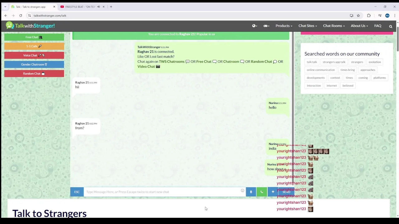
Task: Click the 'believed' tag
Action: click(348, 86)
